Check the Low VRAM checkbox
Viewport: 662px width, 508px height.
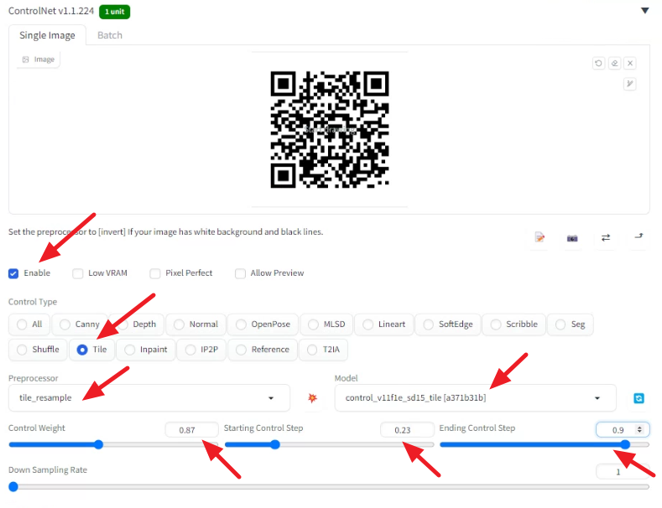(x=78, y=273)
